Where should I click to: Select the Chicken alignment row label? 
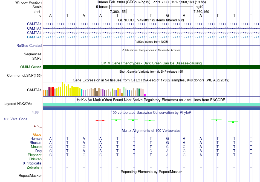(x=35, y=159)
